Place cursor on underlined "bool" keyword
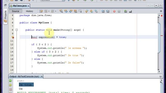The width and height of the screenshot is (166, 93). pyautogui.click(x=34, y=37)
